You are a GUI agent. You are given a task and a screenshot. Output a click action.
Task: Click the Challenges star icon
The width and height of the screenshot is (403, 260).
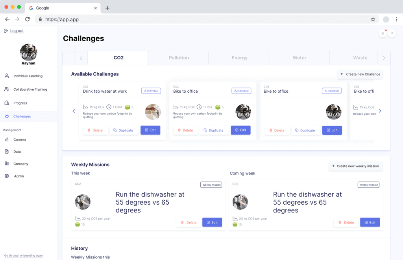click(7, 116)
